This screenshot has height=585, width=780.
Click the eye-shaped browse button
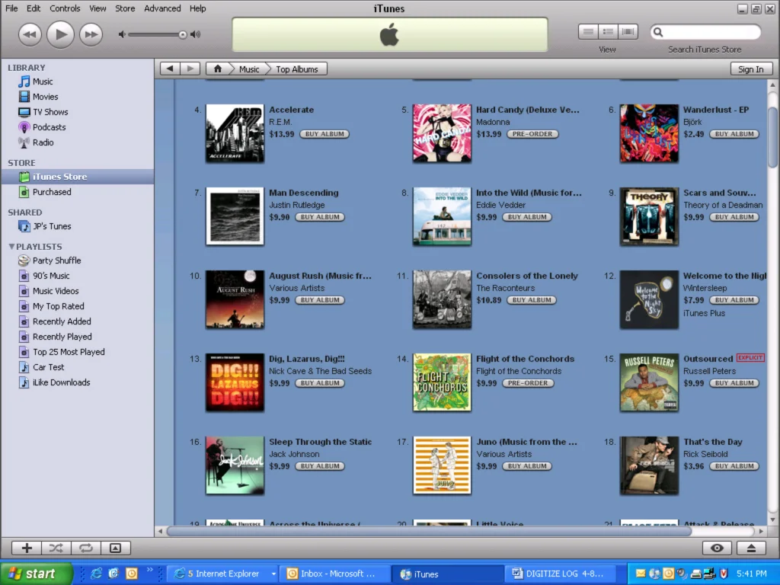[x=717, y=548]
